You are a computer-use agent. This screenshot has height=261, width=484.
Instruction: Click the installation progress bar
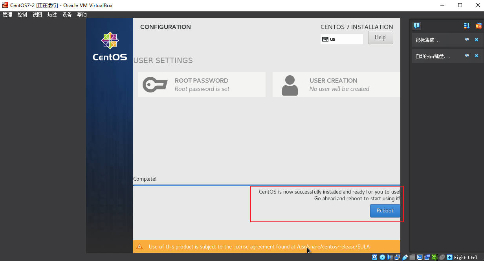point(267,185)
